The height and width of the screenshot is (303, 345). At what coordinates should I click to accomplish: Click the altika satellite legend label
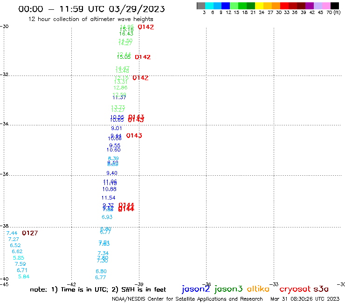[x=258, y=289]
